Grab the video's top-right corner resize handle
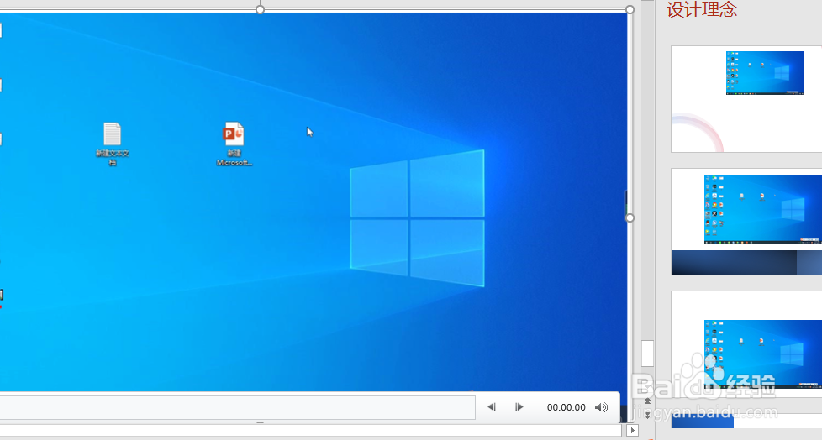Image resolution: width=822 pixels, height=440 pixels. click(x=630, y=9)
